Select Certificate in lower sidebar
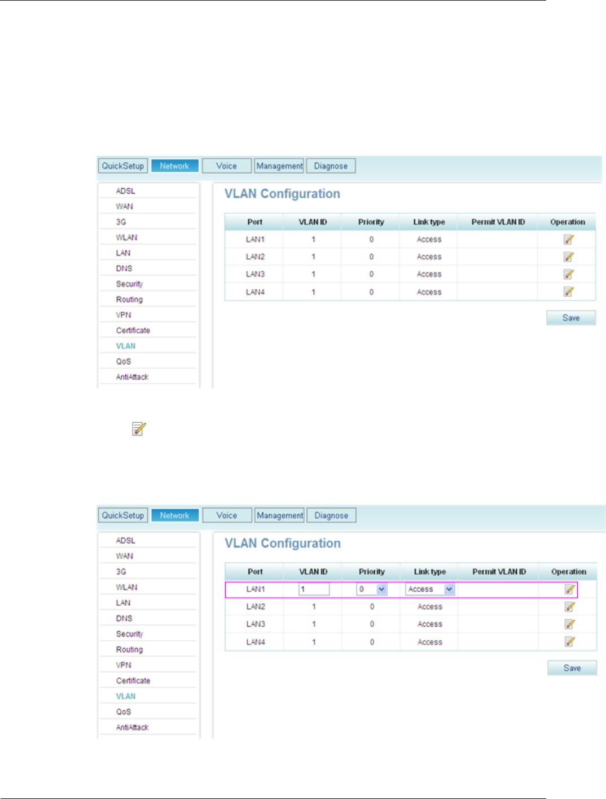Image resolution: width=606 pixels, height=799 pixels. point(133,681)
